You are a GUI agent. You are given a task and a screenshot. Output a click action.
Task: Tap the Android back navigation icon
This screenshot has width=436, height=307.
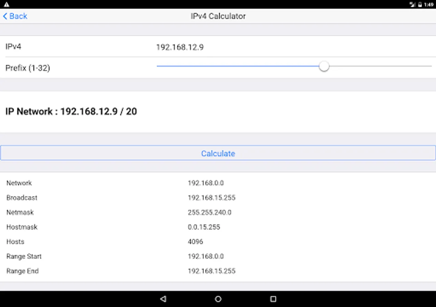pyautogui.click(x=163, y=299)
